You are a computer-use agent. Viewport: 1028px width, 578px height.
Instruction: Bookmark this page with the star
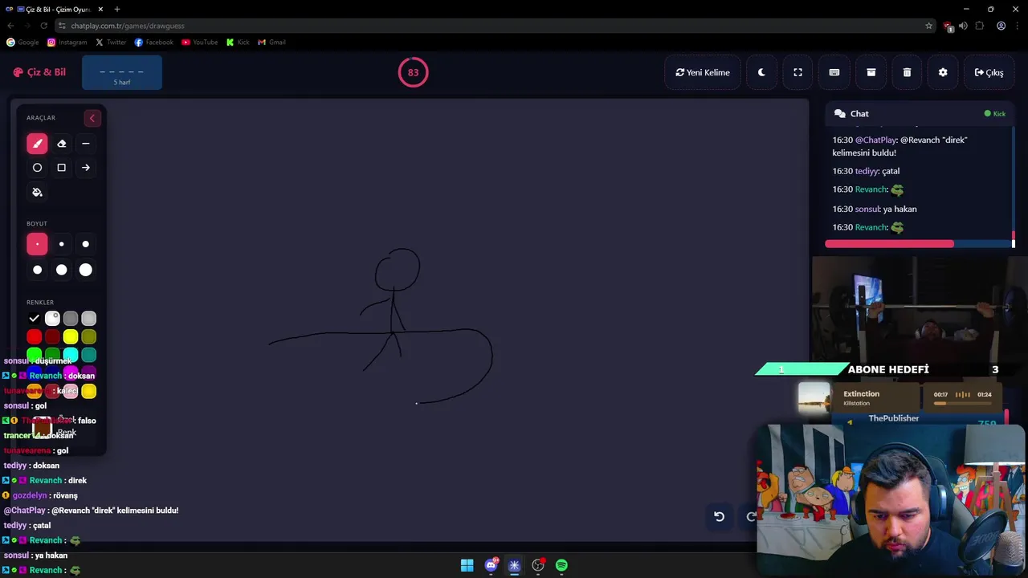[929, 26]
